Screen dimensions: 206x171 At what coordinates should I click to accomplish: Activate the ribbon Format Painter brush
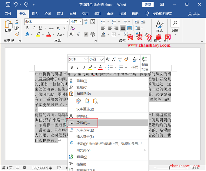[x=17, y=34]
